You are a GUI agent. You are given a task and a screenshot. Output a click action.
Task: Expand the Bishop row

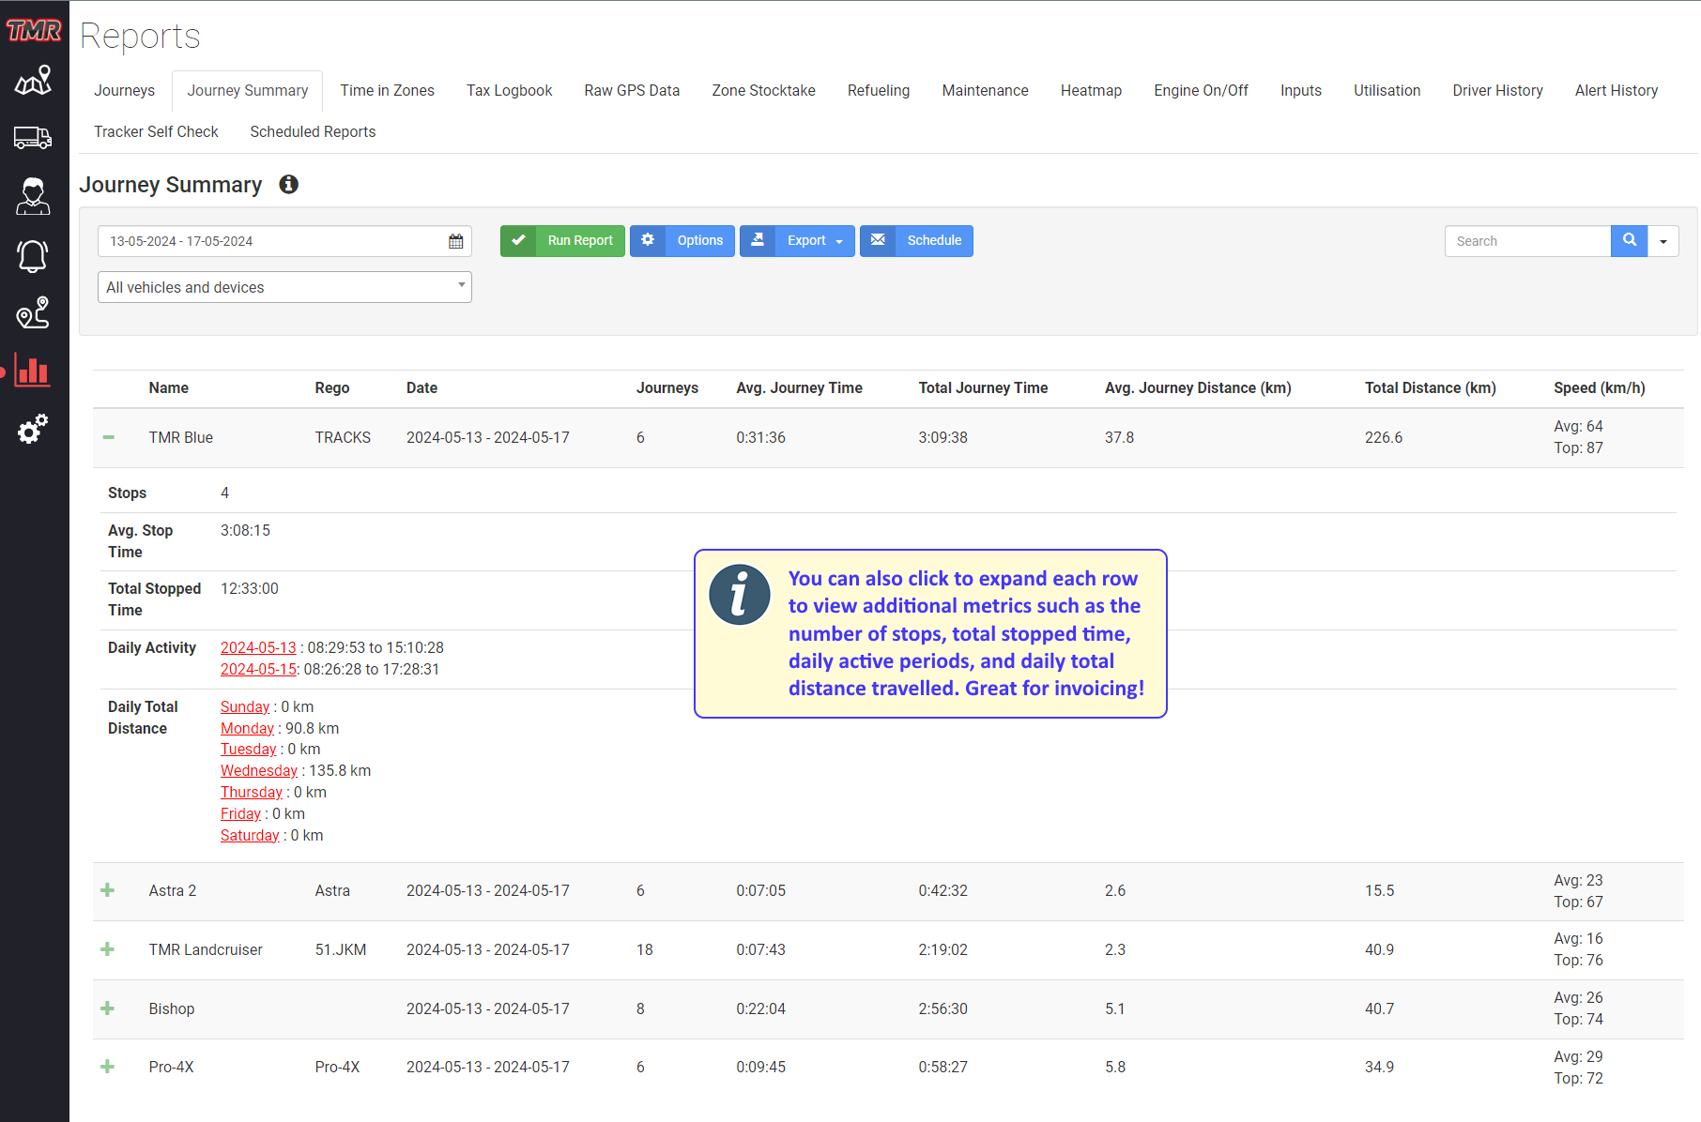108,1008
